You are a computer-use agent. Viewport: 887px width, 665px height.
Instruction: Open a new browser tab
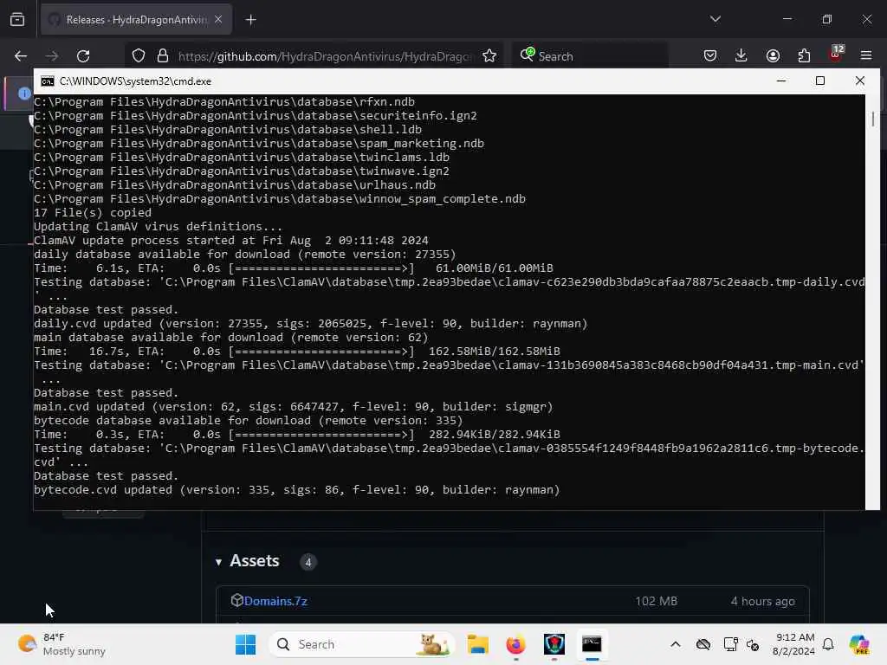(250, 20)
